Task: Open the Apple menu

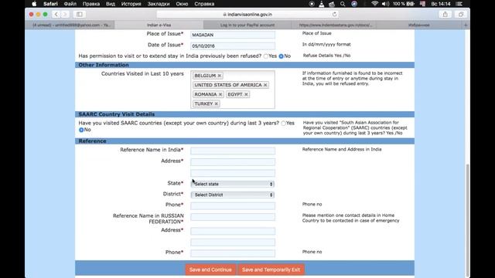Action: click(x=34, y=4)
